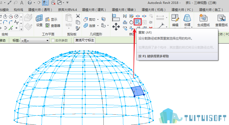Image resolution: width=229 pixels, height=125 pixels.
Task: Choose Mirror - Pick Axis tool
Action: pyautogui.click(x=125, y=16)
